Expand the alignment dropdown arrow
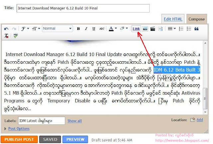This screenshot has width=213, height=144. click(175, 29)
